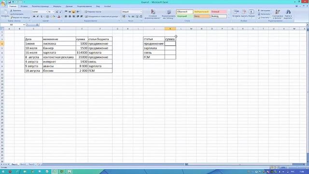Enable Wrap Text (Перенос текста)
Screen dimensions: 309x174
[93, 12]
